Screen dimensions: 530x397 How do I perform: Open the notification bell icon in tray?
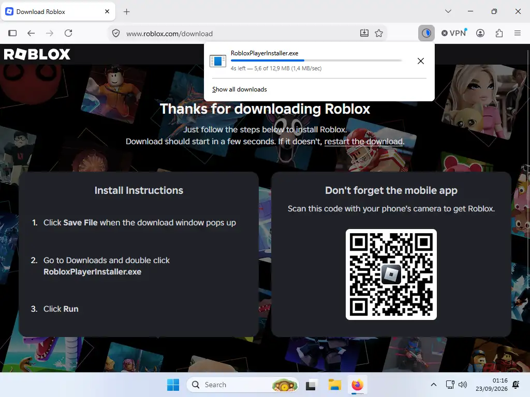coord(516,385)
